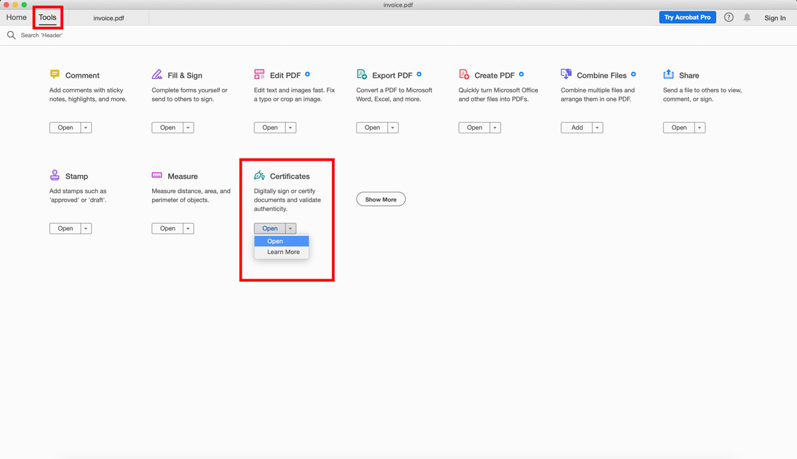Open the Help question mark icon
Viewport: 797px width, 459px height.
729,17
